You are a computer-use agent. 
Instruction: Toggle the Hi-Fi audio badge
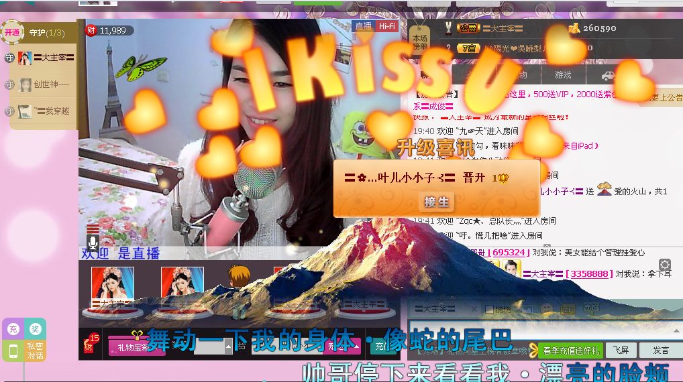pyautogui.click(x=387, y=26)
